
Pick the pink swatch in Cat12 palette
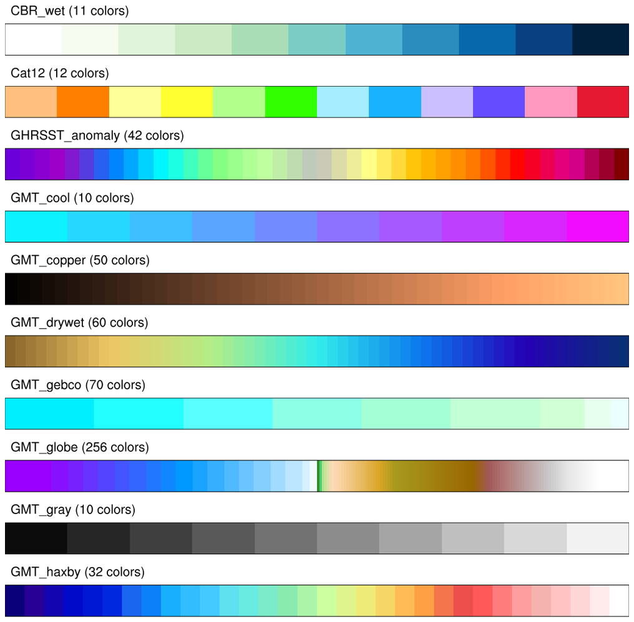pyautogui.click(x=550, y=102)
